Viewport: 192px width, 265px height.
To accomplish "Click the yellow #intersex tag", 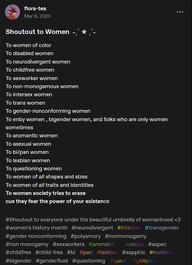I will [x=129, y=228].
